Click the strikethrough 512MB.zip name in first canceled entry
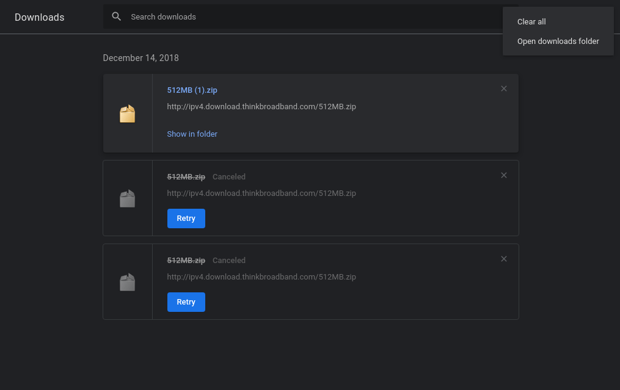Viewport: 620px width, 390px height. 186,177
